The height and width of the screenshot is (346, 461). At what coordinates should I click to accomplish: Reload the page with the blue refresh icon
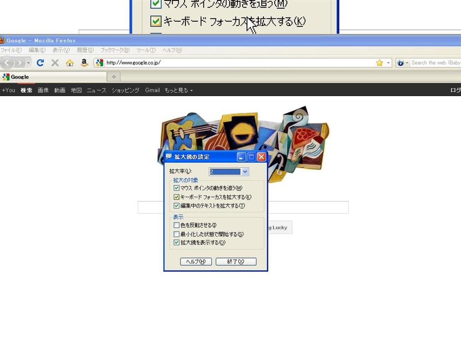pyautogui.click(x=40, y=62)
